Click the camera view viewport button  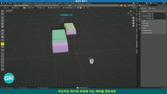[133, 23]
